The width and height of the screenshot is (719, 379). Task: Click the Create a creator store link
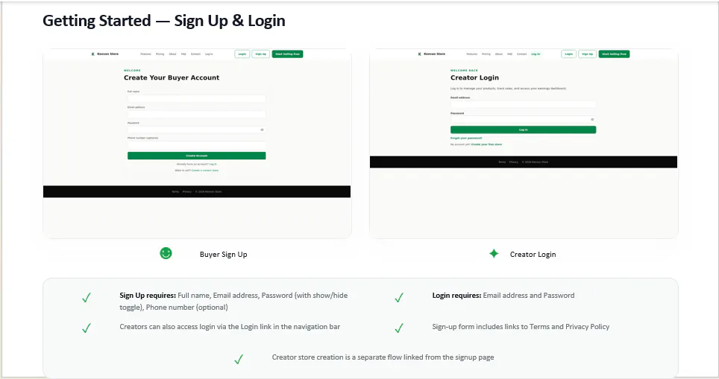click(204, 171)
